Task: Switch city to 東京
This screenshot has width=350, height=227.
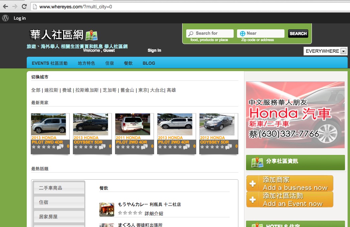Action: point(143,90)
